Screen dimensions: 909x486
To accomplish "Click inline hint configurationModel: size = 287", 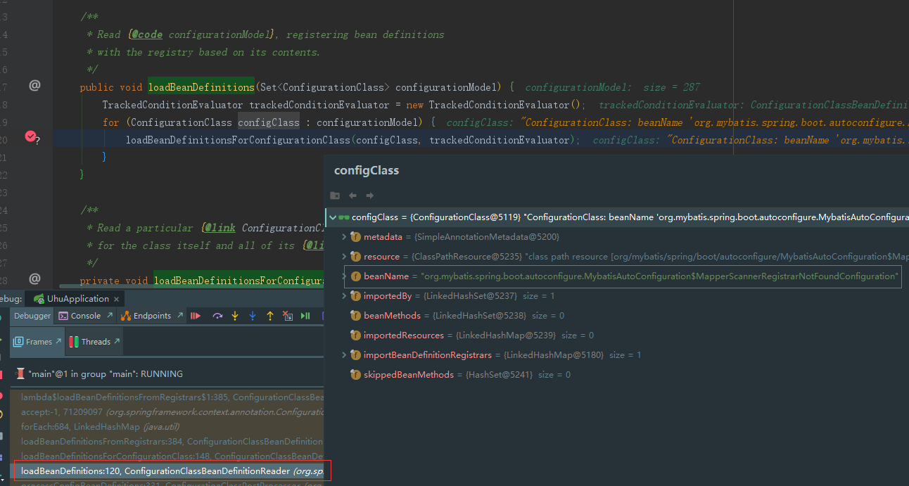I will (x=613, y=87).
